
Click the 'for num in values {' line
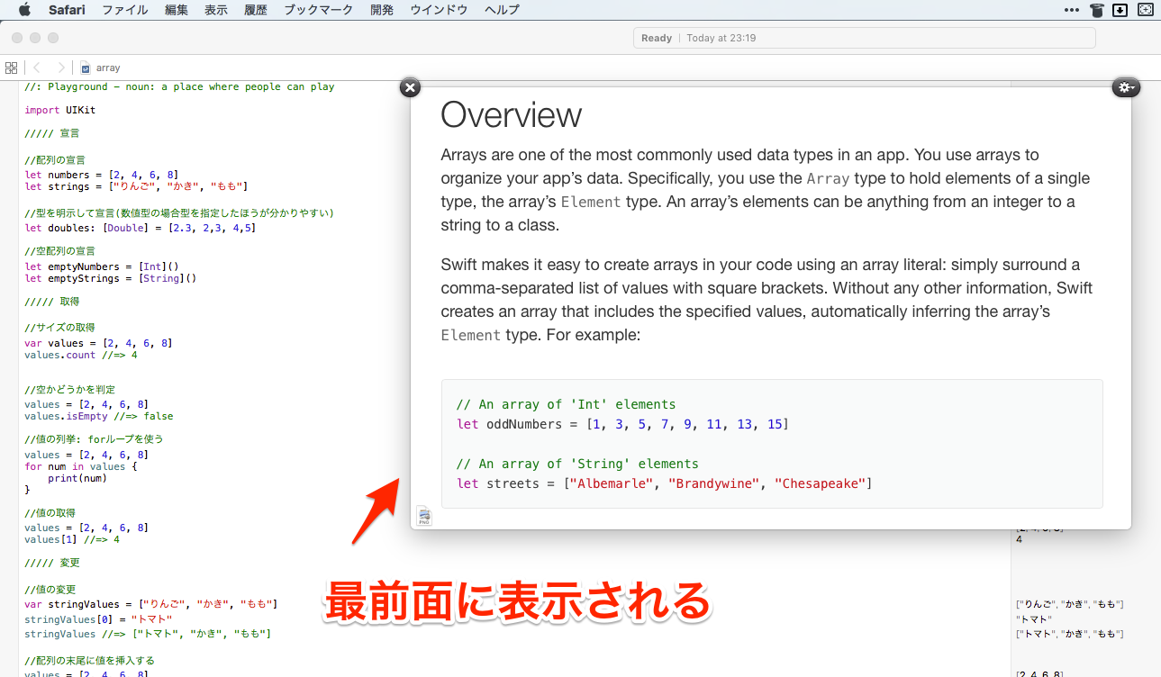tap(81, 466)
